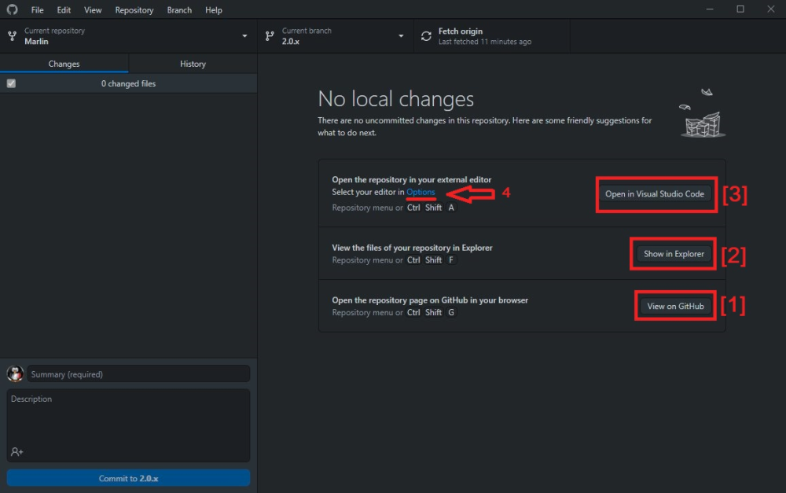Click the View on GitHub button
Viewport: 786px width, 493px height.
pos(675,306)
